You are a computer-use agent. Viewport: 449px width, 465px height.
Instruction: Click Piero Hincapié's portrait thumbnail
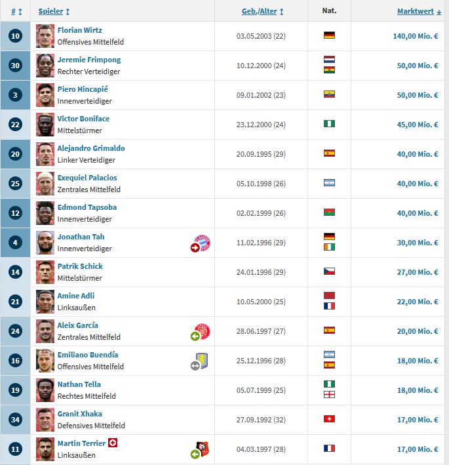pos(45,94)
